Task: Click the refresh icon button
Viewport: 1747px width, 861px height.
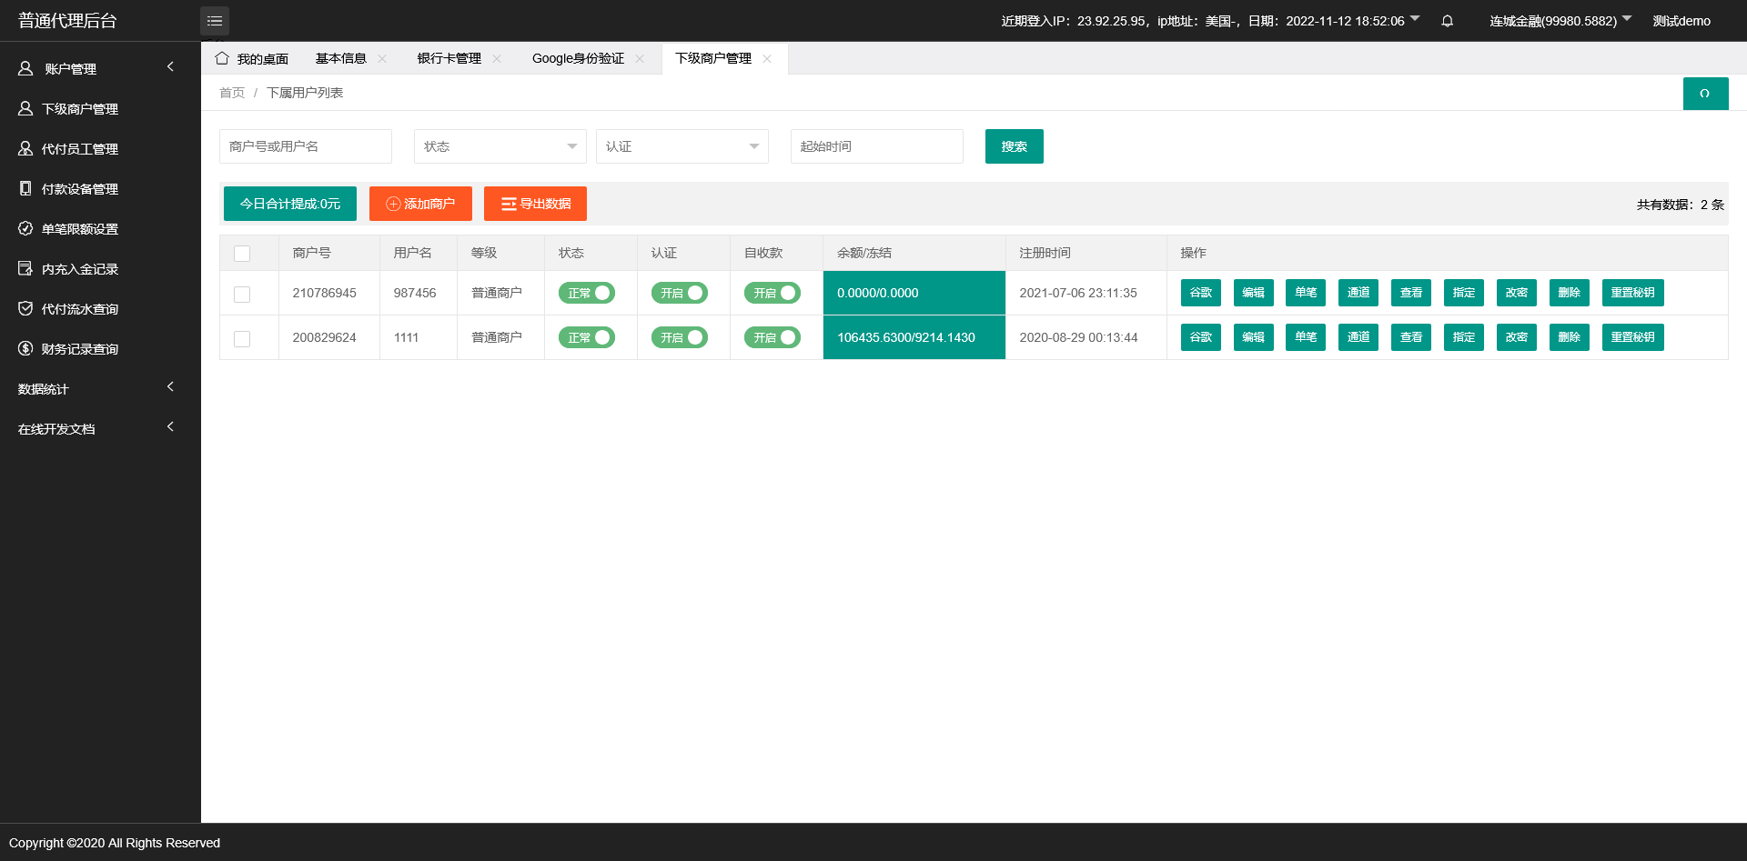Action: point(1704,94)
